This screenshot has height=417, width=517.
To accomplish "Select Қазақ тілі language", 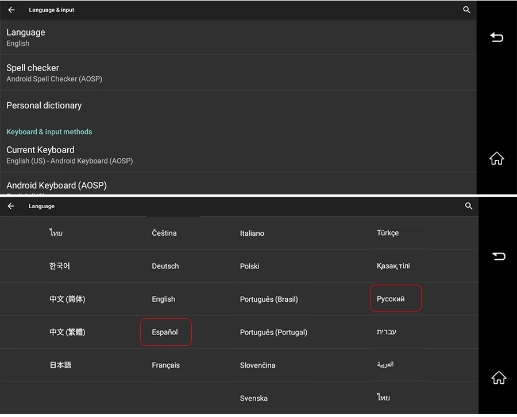I will 393,266.
